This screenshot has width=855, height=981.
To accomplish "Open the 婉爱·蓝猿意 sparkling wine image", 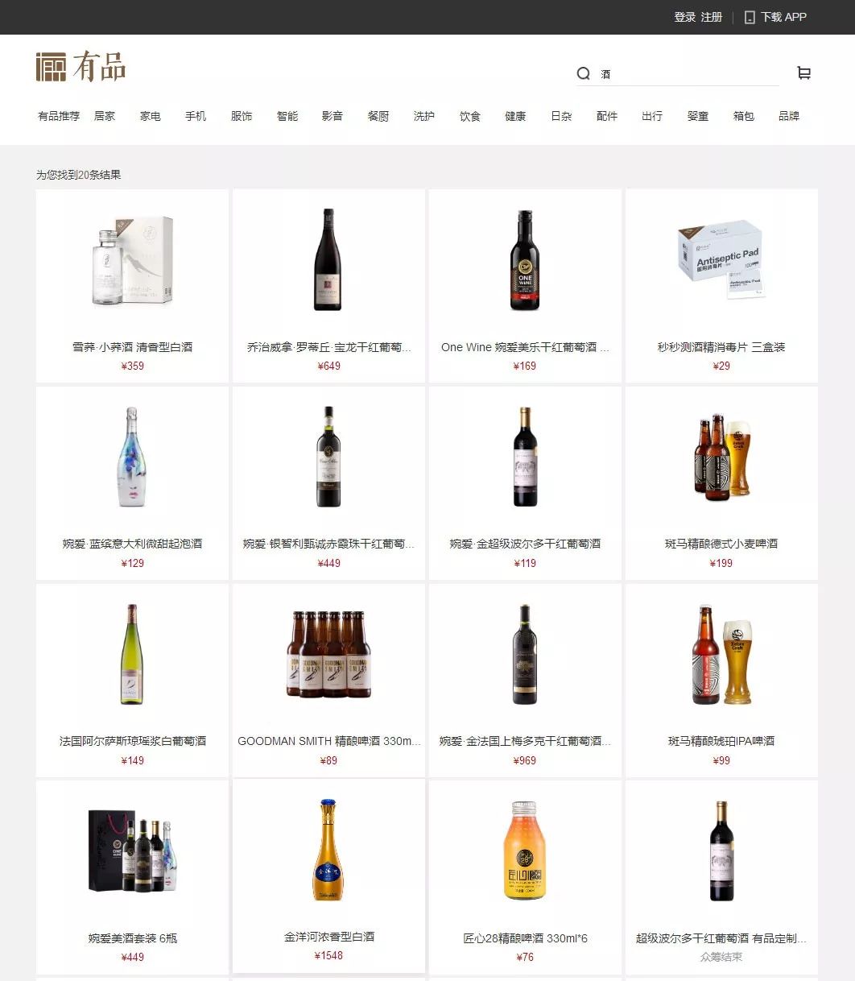I will coord(132,457).
